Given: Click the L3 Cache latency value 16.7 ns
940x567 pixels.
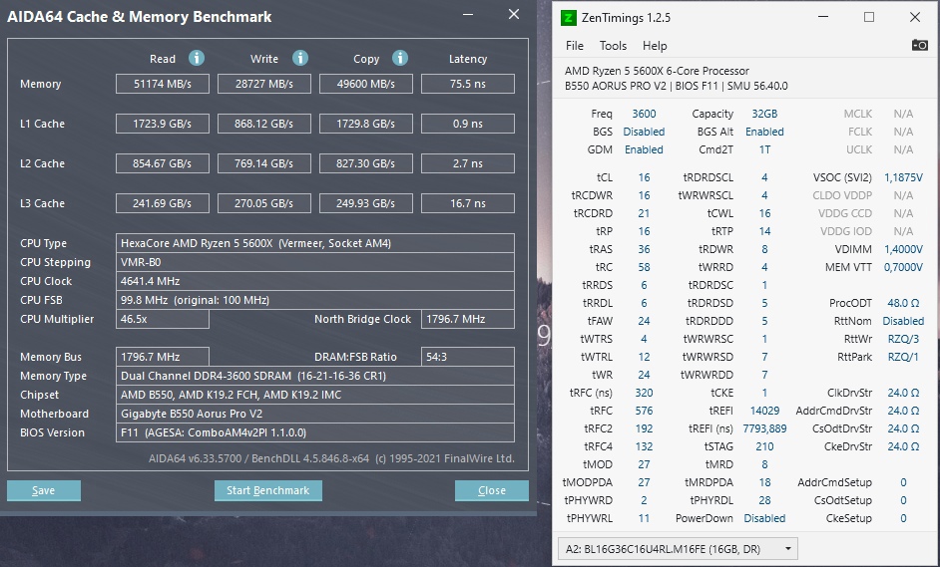Looking at the screenshot, I should click(468, 203).
